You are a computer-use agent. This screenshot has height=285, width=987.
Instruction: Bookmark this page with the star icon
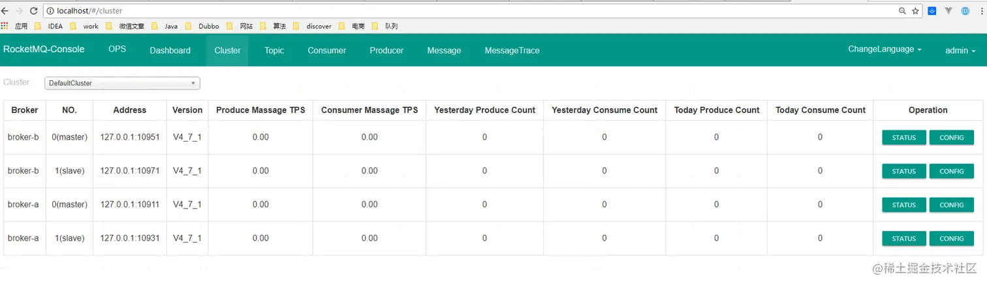pyautogui.click(x=915, y=11)
